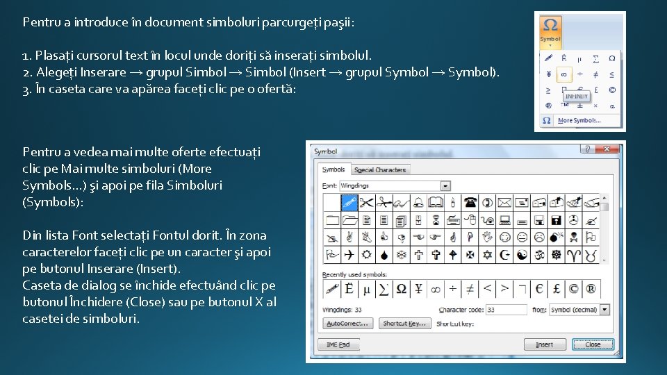Choose the keyboard symbol

pyautogui.click(x=453, y=220)
